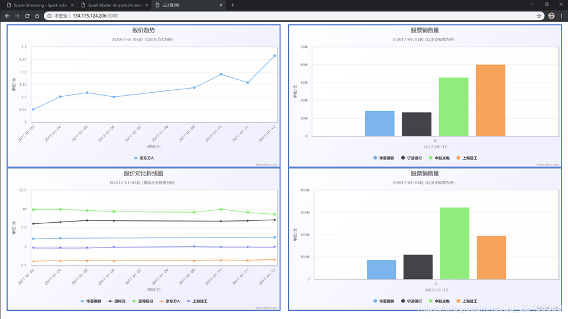This screenshot has width=568, height=319.
Task: Open Highcharts.com credit in 股价趋势 chart
Action: tap(266, 165)
